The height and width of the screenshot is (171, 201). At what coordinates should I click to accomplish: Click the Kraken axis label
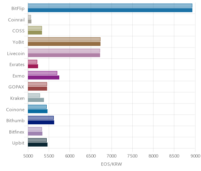(17, 98)
